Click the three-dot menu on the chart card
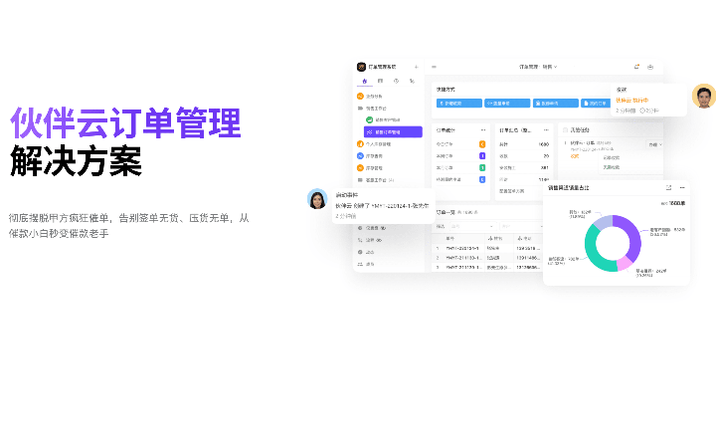This screenshot has width=716, height=448. 681,187
